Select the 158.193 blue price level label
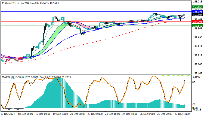The image size is (204, 117). (x=197, y=12)
